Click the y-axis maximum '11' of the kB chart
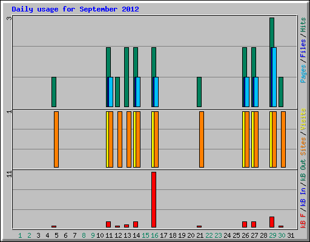The width and height of the screenshot is (310, 242). (x=9, y=174)
